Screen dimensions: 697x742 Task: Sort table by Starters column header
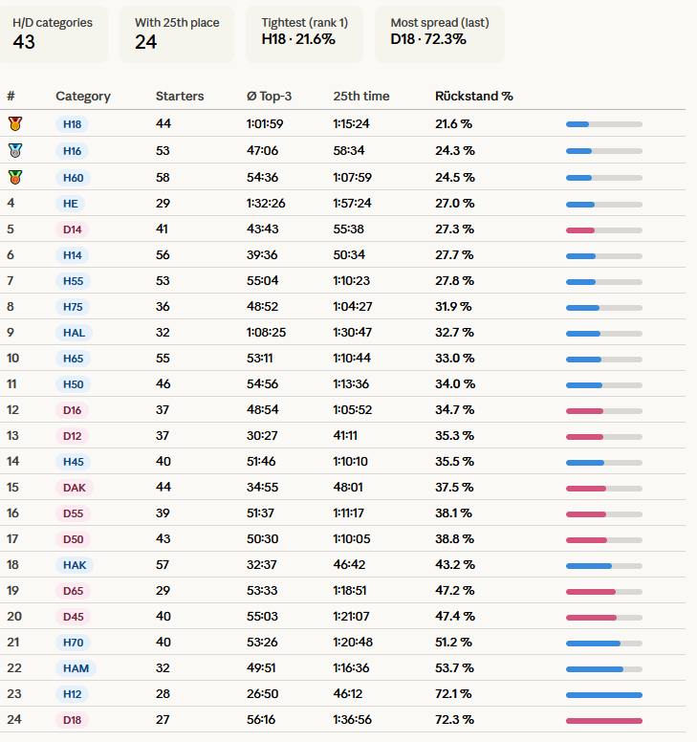[x=180, y=97]
